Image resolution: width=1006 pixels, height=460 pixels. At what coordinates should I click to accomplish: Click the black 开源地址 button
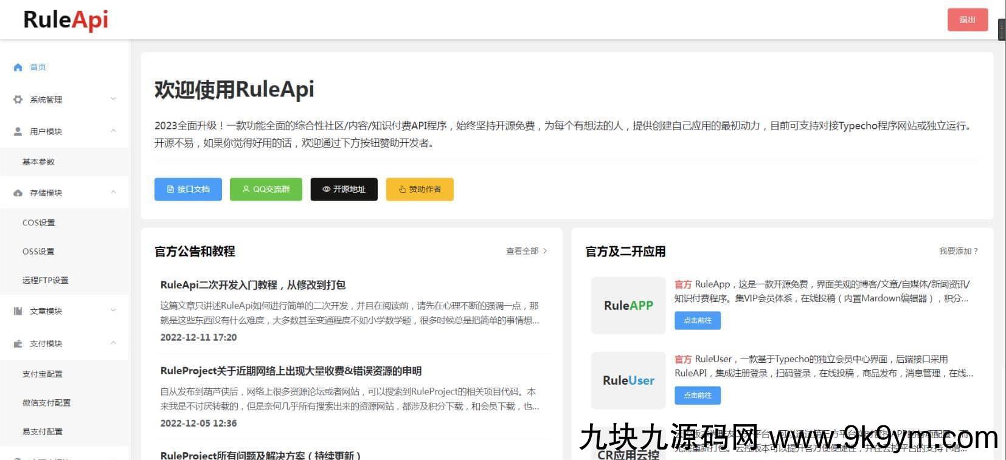pos(344,190)
